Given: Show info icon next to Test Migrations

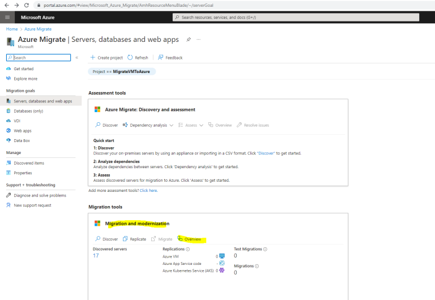Looking at the screenshot, I should [x=265, y=249].
